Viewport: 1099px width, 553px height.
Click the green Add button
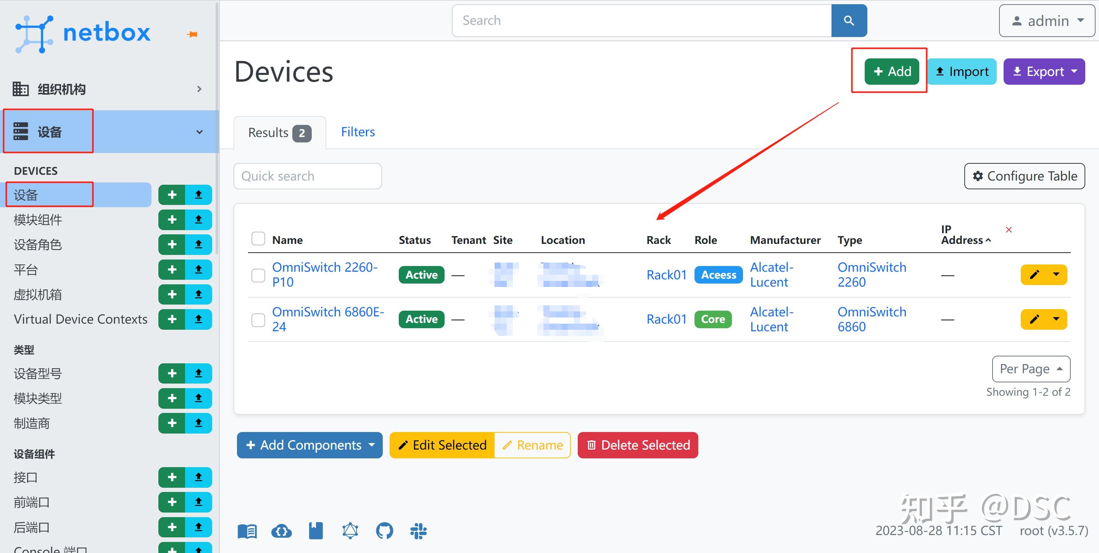pos(892,71)
